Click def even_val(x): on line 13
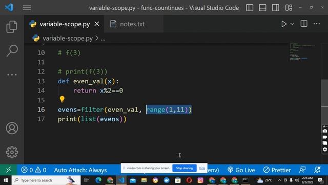 click(88, 81)
